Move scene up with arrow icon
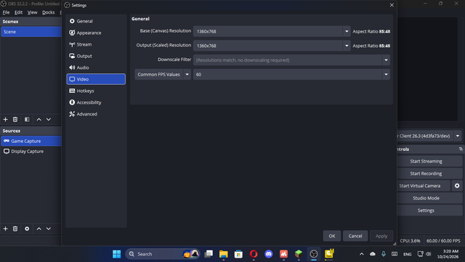Image resolution: width=465 pixels, height=262 pixels. tap(39, 119)
